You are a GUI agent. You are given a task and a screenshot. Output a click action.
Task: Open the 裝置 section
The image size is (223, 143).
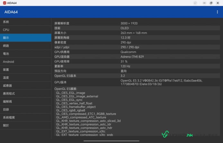[26, 70]
